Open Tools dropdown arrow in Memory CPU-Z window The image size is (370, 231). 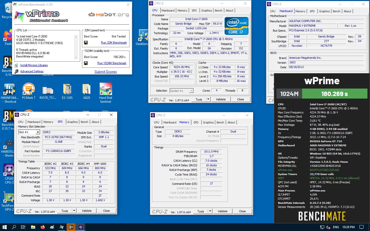pos(210,211)
